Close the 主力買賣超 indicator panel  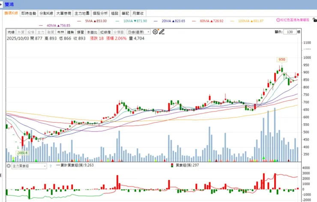[9, 166]
